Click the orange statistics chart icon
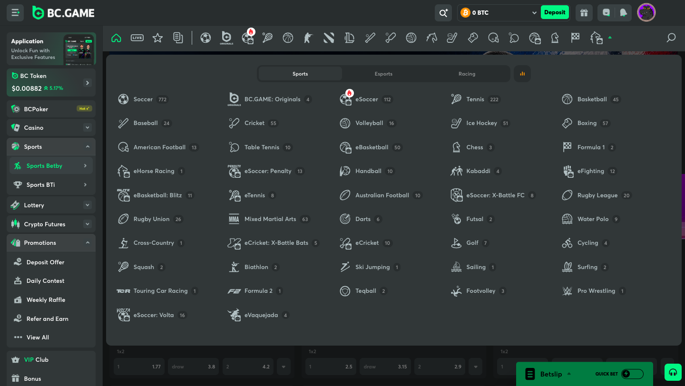The width and height of the screenshot is (685, 386). coord(522,74)
